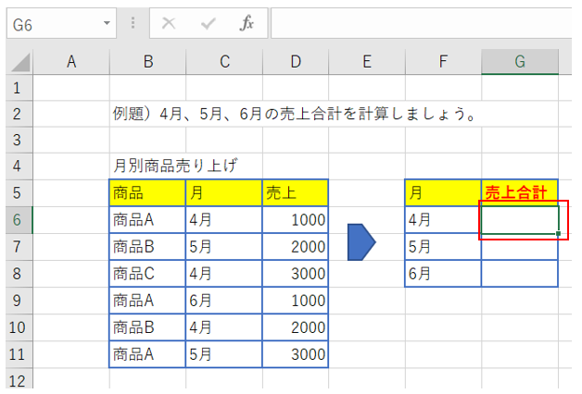Select column D header
This screenshot has width=582, height=394.
click(x=295, y=62)
